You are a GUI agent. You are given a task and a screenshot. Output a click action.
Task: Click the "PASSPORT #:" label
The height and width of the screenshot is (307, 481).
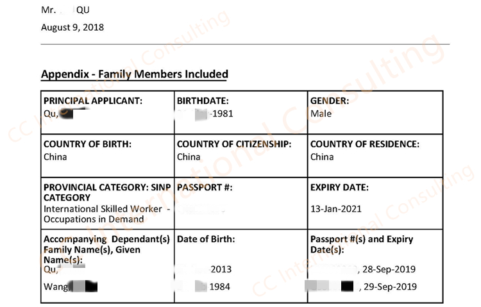coord(204,188)
